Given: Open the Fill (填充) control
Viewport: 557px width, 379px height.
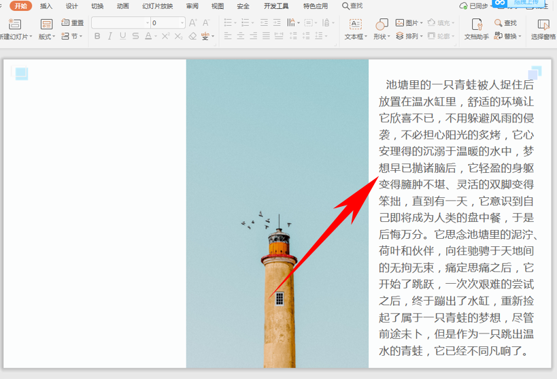Looking at the screenshot, I should click(441, 22).
